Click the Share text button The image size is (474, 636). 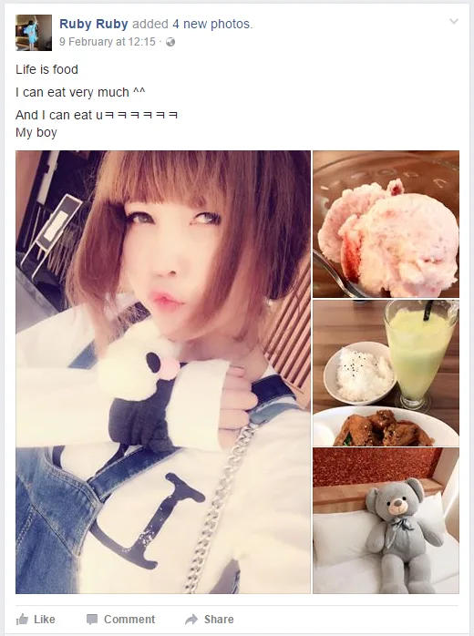tap(219, 620)
